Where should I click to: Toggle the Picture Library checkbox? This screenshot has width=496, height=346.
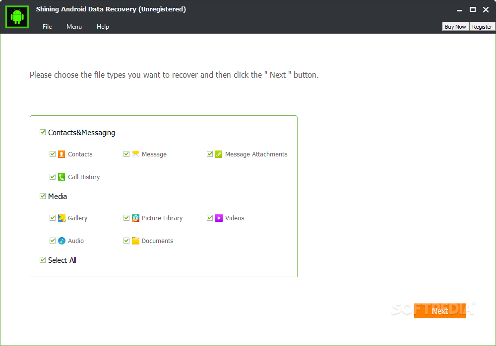[x=126, y=218]
